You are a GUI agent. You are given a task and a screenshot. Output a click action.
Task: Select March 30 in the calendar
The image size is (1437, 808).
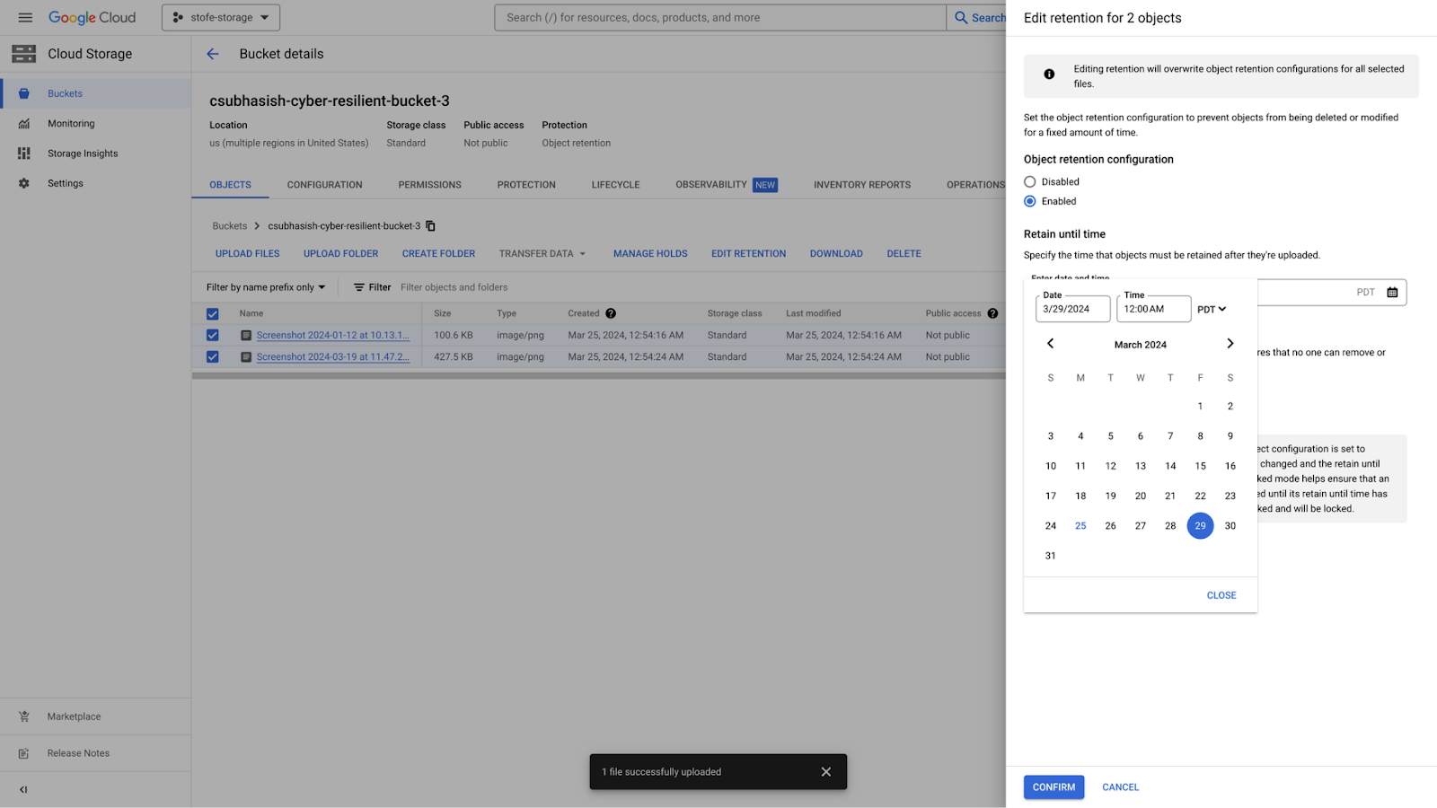click(1230, 526)
